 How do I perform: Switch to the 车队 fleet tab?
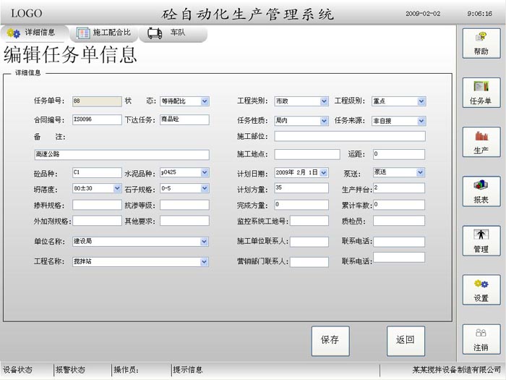coord(170,33)
